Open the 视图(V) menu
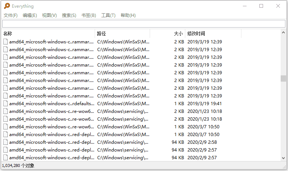Viewport: 288px width, 171px height. [x=50, y=15]
